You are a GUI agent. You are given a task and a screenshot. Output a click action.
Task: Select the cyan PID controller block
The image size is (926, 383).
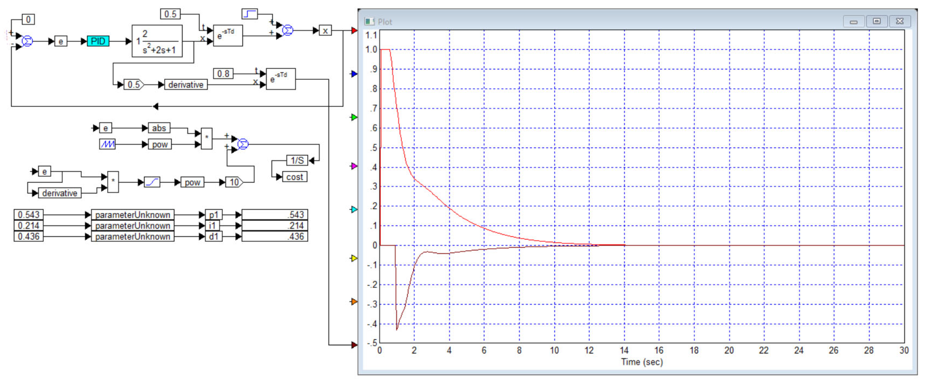pyautogui.click(x=98, y=41)
